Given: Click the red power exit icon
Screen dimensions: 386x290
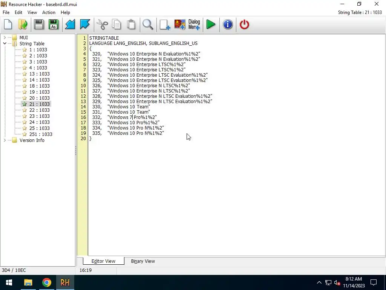Looking at the screenshot, I should pyautogui.click(x=244, y=25).
